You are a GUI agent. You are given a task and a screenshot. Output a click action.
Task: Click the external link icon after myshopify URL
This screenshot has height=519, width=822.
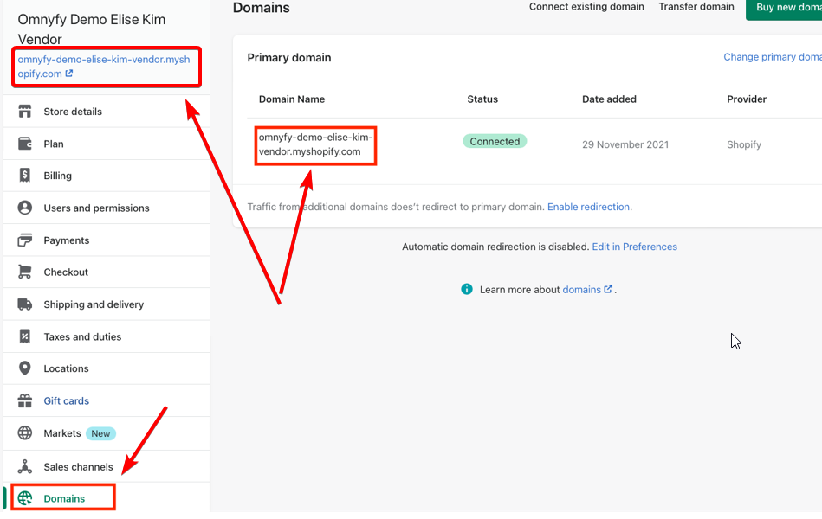click(68, 74)
